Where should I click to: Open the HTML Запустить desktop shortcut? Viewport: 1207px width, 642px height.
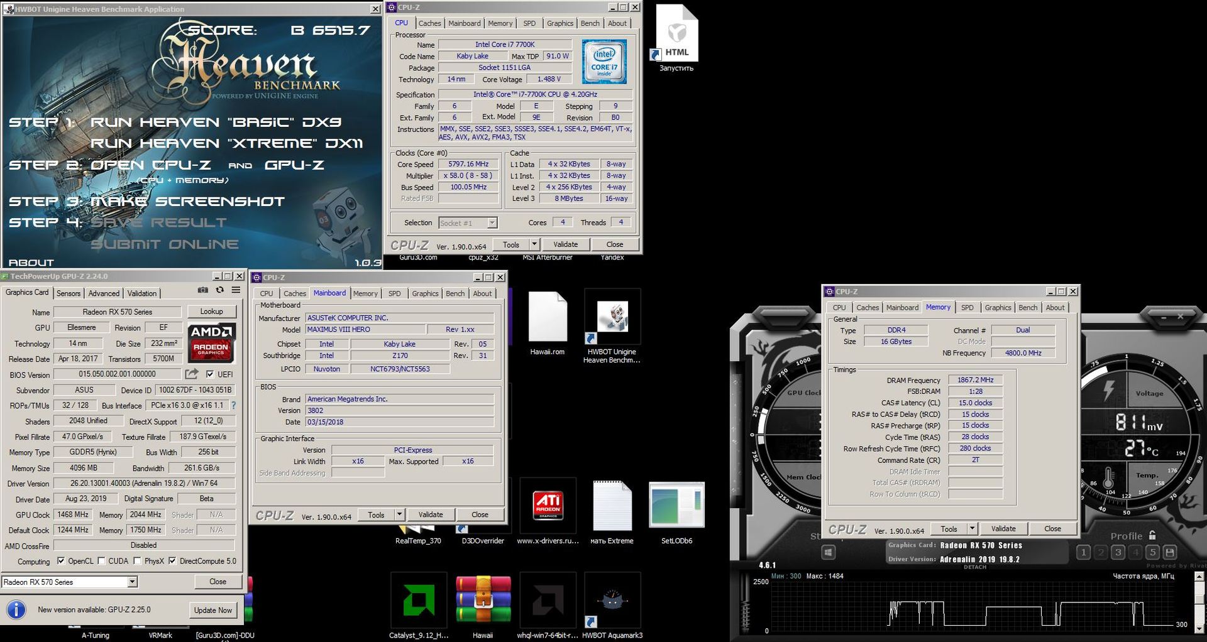coord(676,39)
